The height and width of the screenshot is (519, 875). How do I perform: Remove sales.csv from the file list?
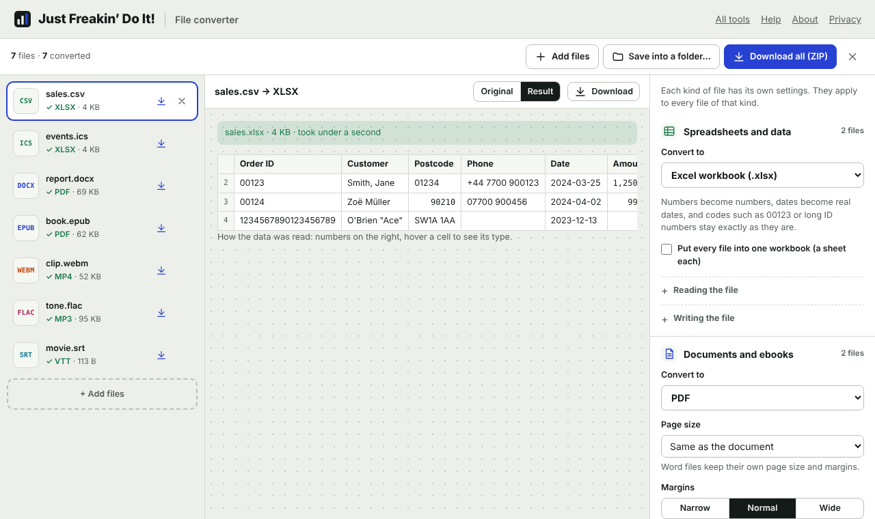click(x=182, y=101)
